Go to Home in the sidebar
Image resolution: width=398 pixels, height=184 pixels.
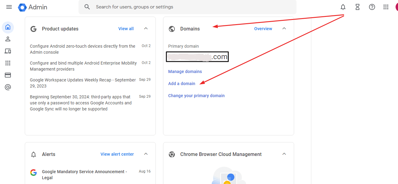pos(8,27)
